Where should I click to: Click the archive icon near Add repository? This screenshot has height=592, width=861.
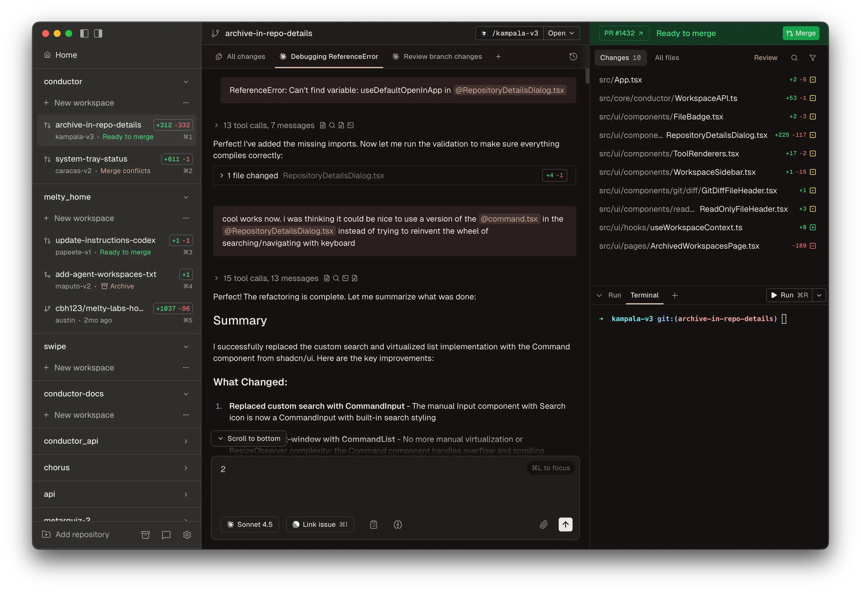click(145, 535)
